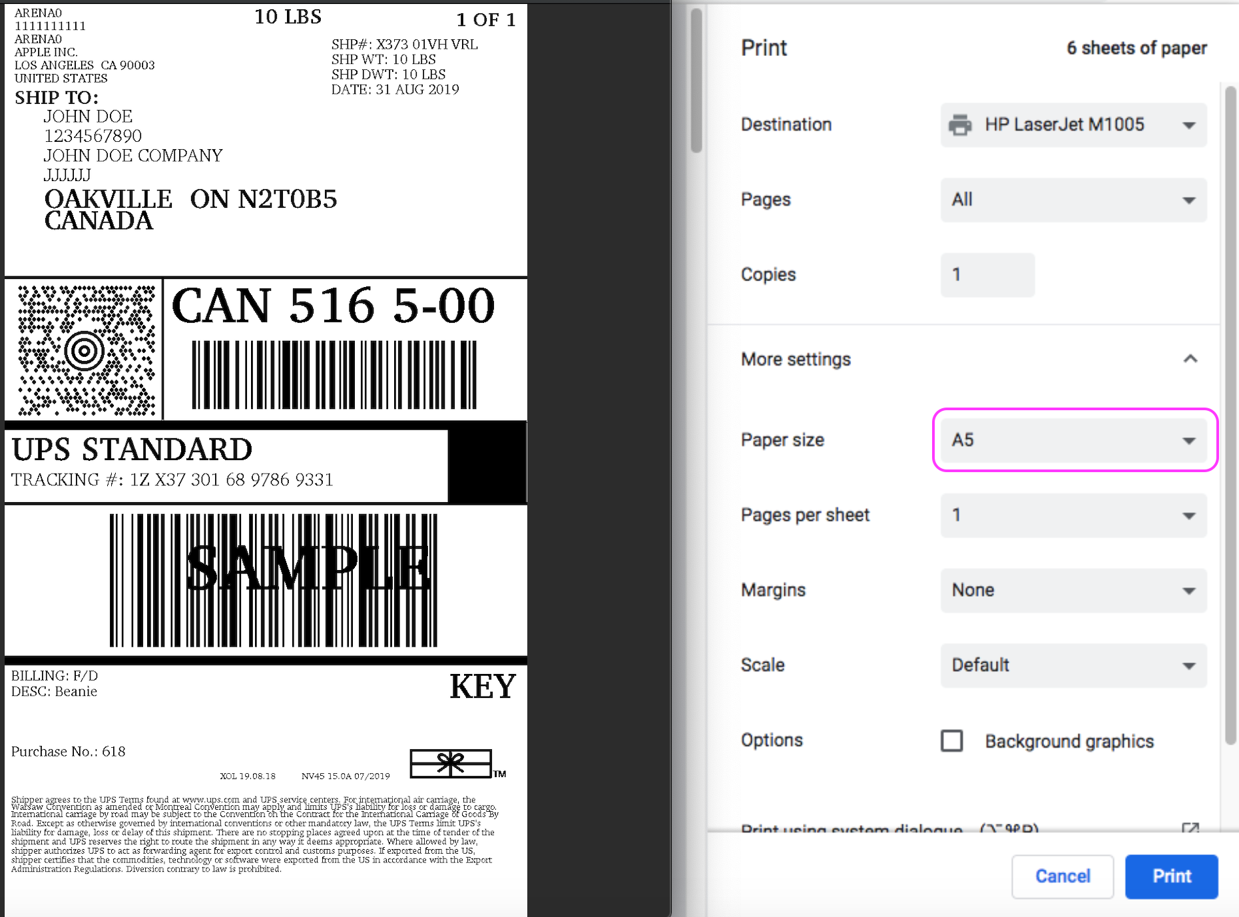
Task: Click the printer icon beside HP LaserJet M1005
Action: (960, 125)
